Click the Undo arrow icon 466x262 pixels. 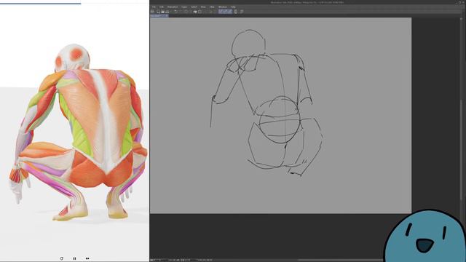pyautogui.click(x=175, y=12)
